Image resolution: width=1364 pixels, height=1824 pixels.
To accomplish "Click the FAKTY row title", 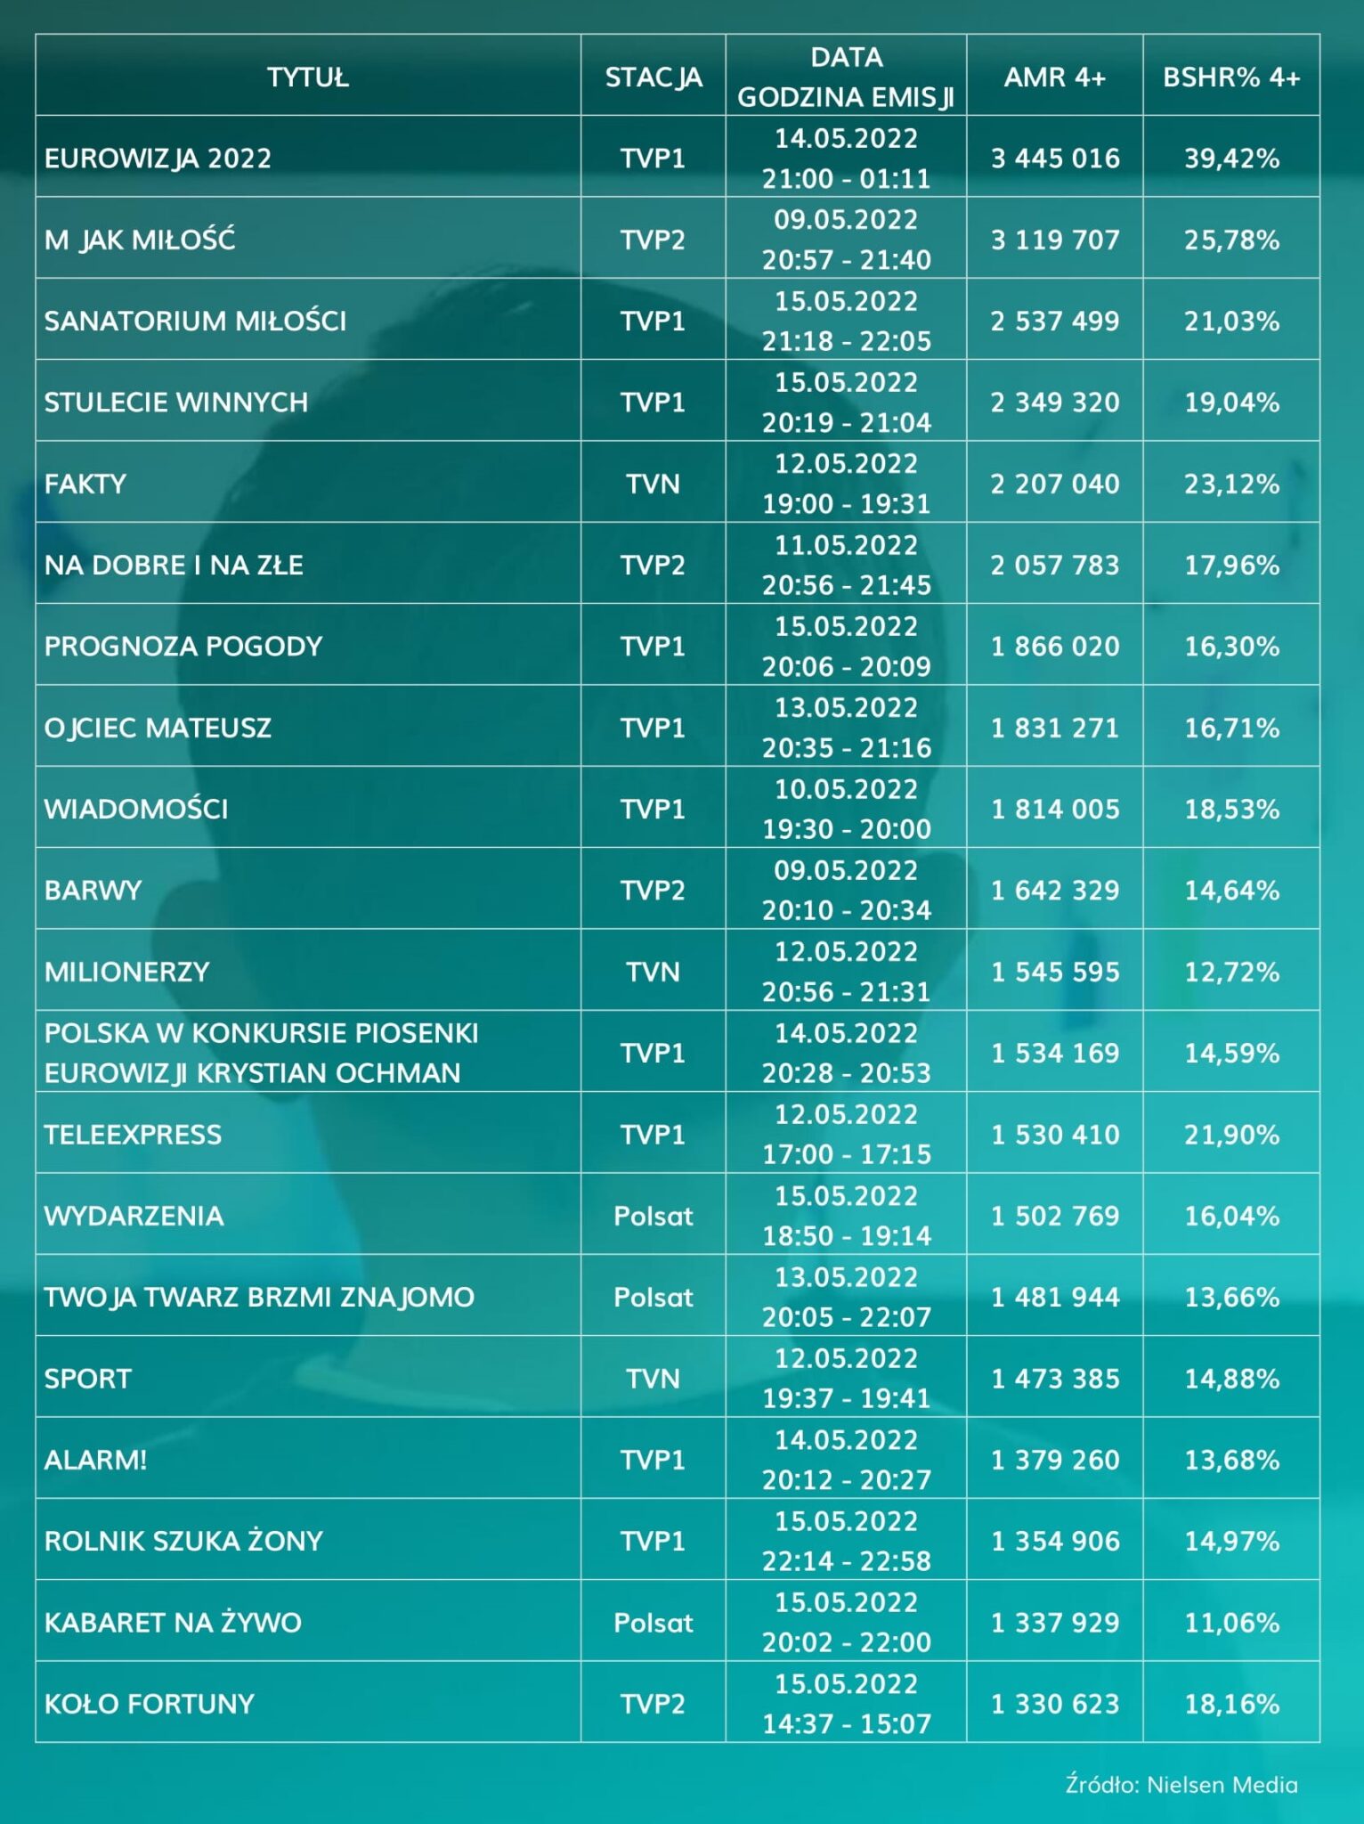I will click(85, 484).
